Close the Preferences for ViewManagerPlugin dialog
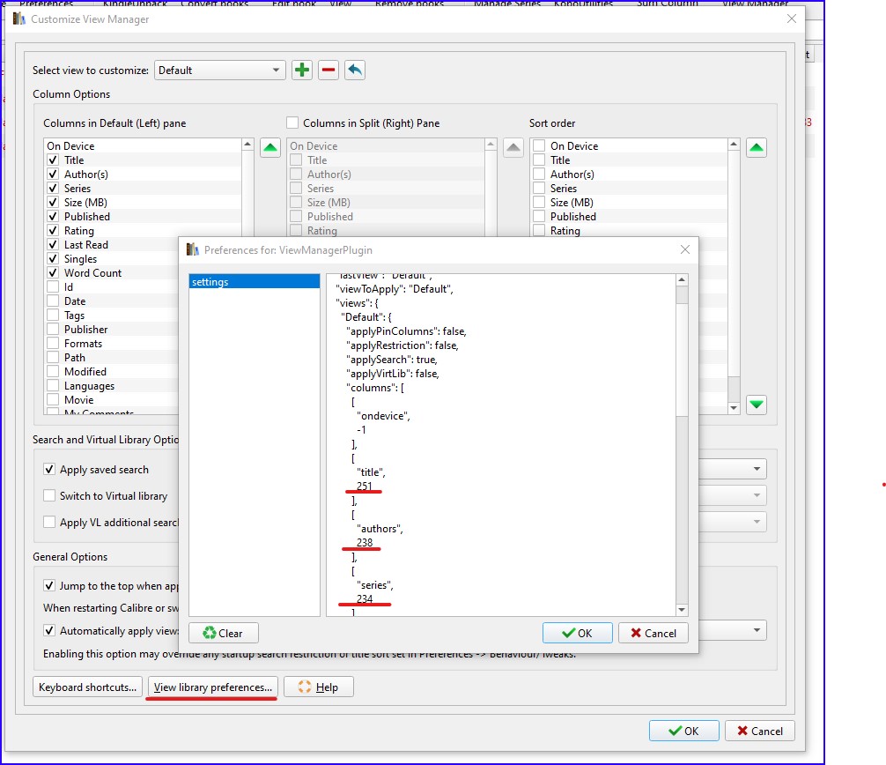This screenshot has width=886, height=765. tap(685, 249)
